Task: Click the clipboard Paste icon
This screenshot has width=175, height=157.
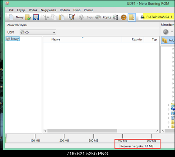Action: tap(62, 17)
